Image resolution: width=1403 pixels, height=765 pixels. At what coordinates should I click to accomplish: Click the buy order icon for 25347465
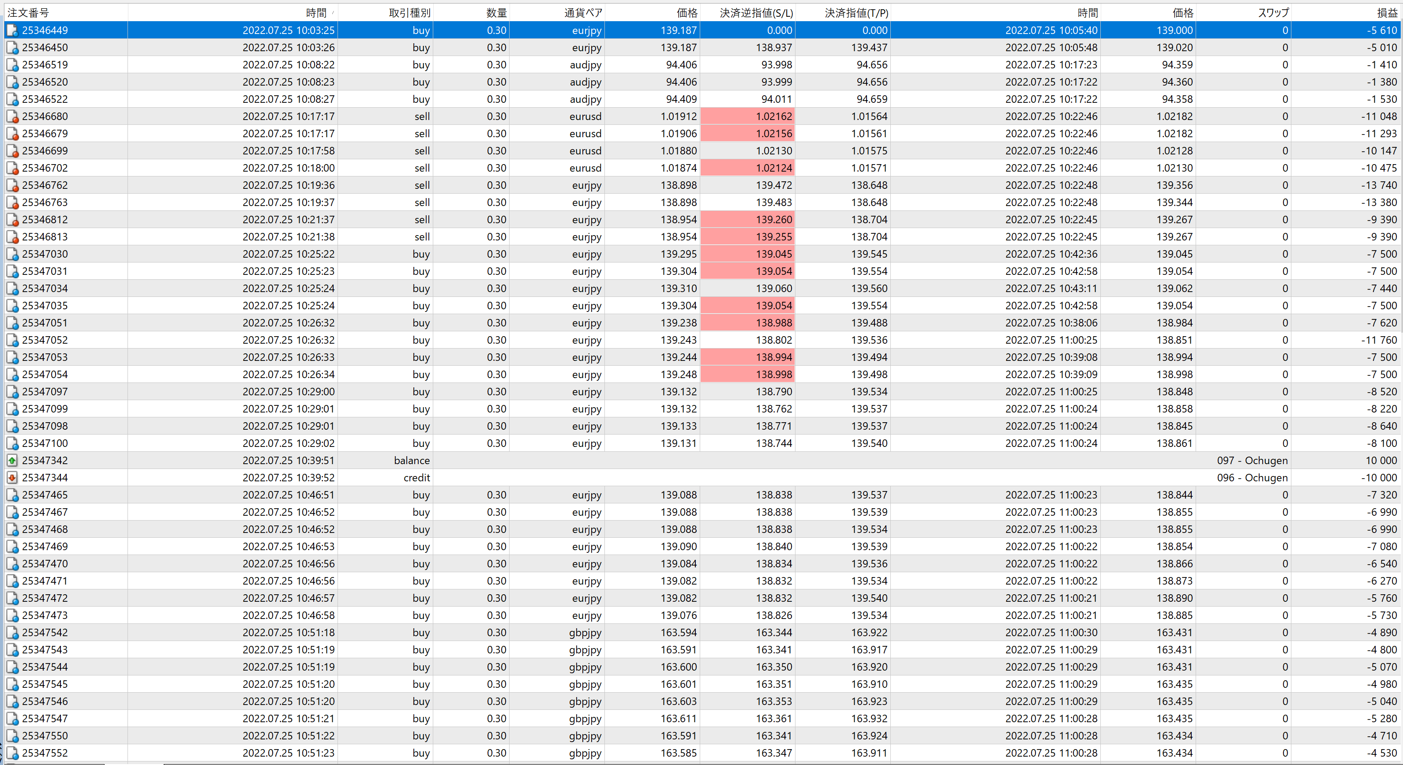(x=12, y=495)
